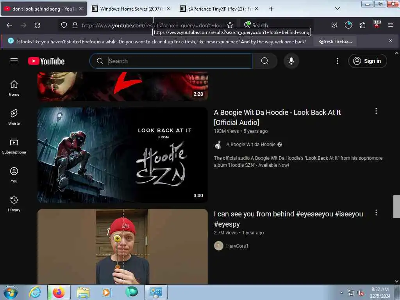Screen dimensions: 400x300
Task: Expand the list all tabs chevron
Action: [337, 9]
